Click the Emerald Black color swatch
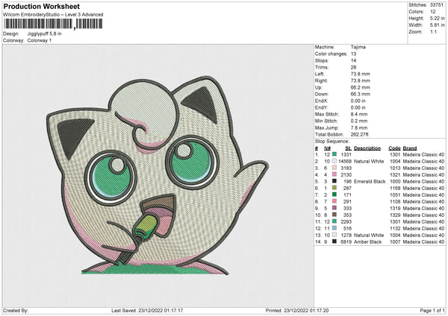 (x=335, y=181)
